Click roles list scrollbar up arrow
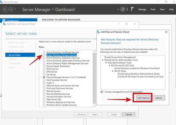 point(94,52)
